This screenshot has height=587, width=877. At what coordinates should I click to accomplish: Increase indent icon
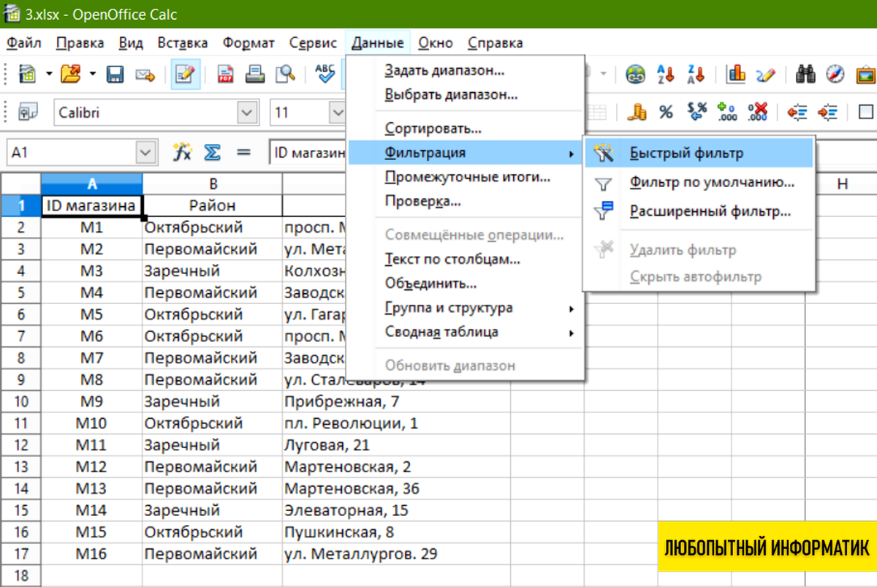[x=827, y=113]
